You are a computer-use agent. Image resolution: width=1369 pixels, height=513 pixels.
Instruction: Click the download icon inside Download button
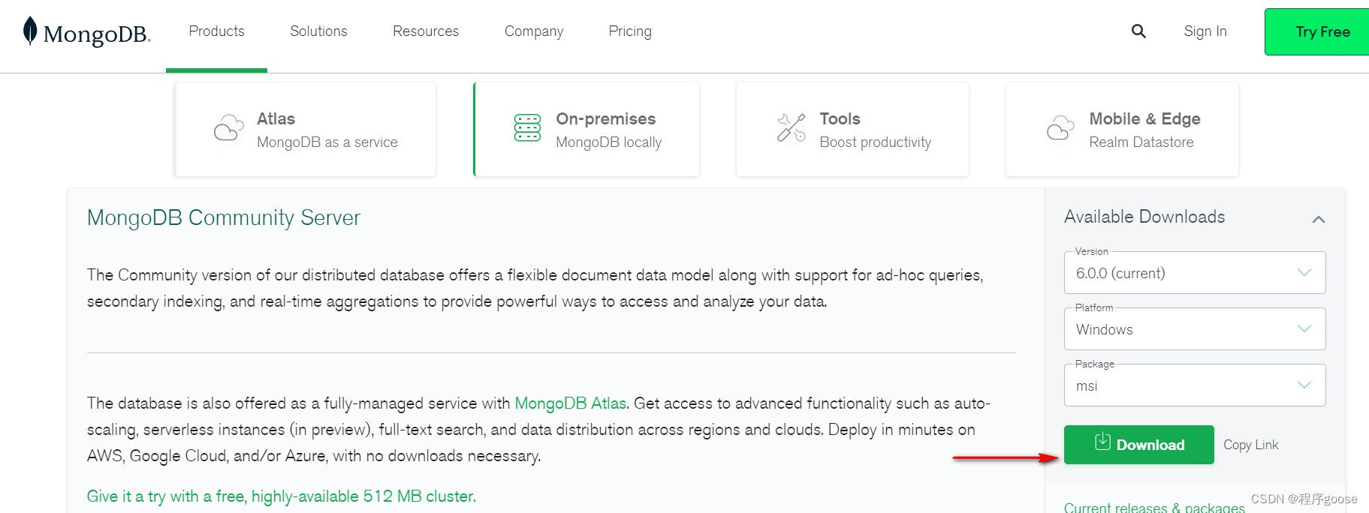[1102, 441]
